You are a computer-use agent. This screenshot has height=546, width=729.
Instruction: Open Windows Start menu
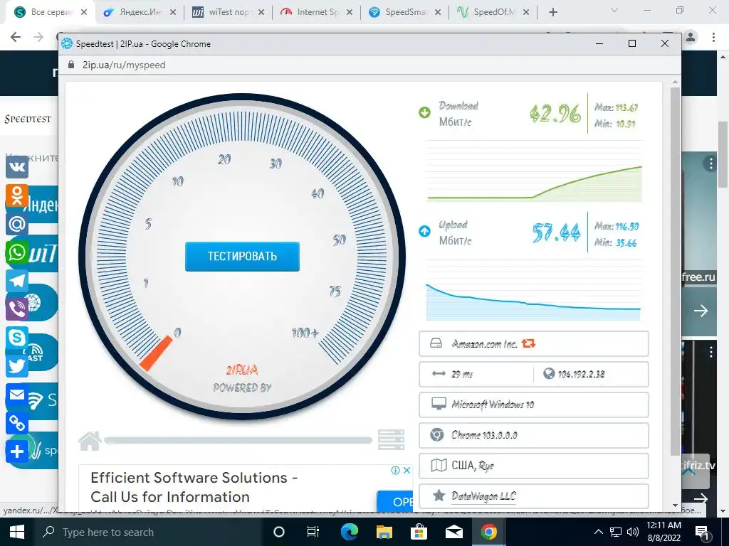pyautogui.click(x=17, y=532)
